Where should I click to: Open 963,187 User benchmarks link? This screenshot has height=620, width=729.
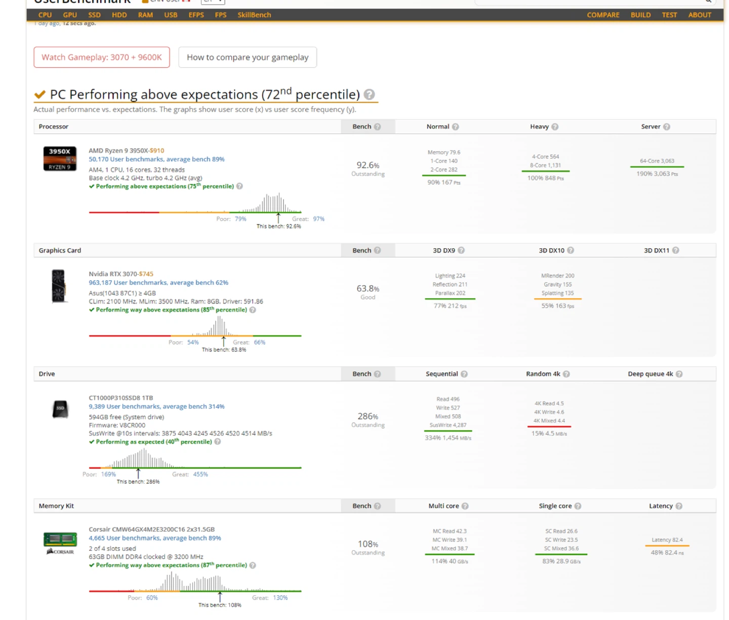pyautogui.click(x=158, y=283)
